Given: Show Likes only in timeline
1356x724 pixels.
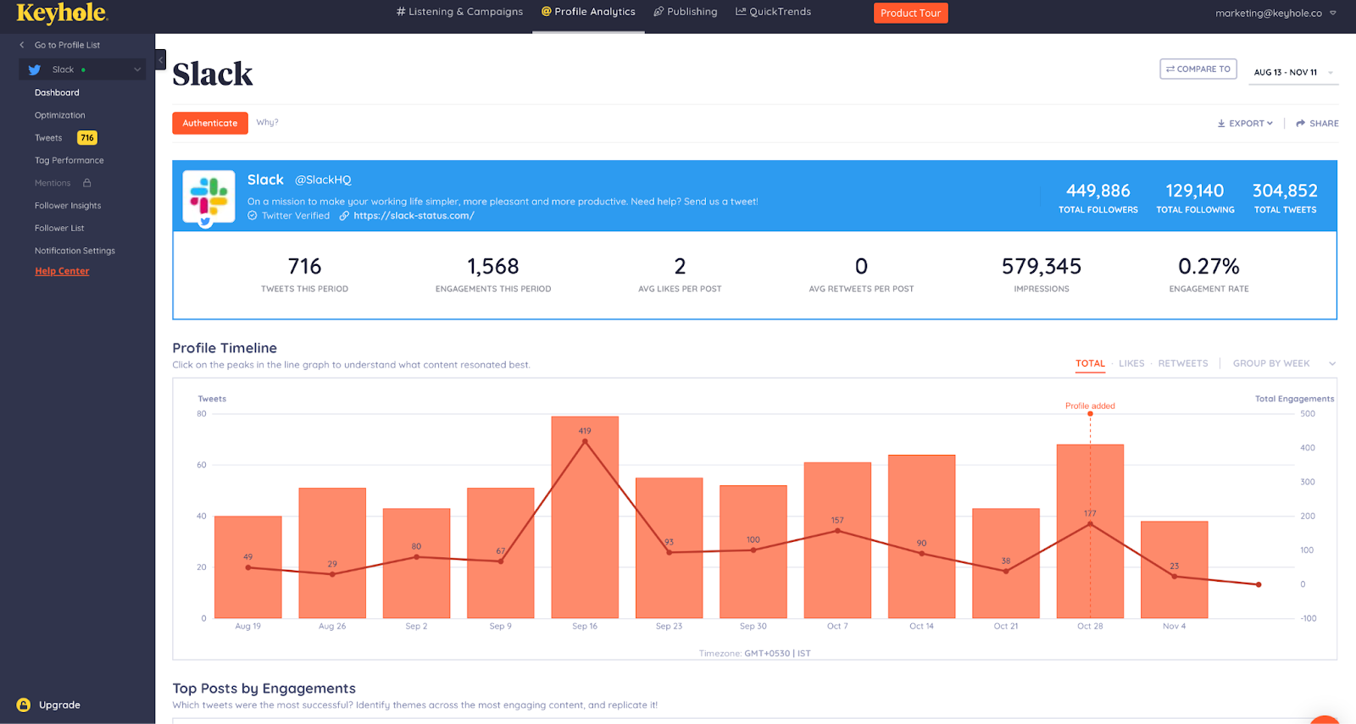Looking at the screenshot, I should tap(1131, 363).
